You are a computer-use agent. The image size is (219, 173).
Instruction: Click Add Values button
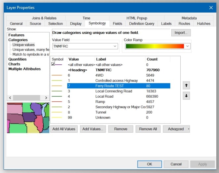93,129
